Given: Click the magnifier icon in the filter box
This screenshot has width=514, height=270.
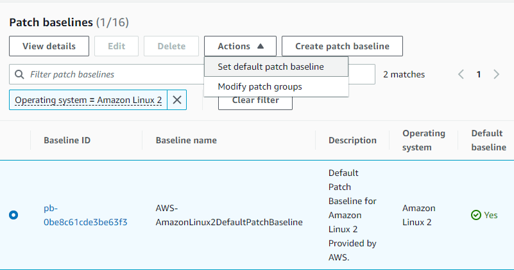Looking at the screenshot, I should click(x=20, y=75).
